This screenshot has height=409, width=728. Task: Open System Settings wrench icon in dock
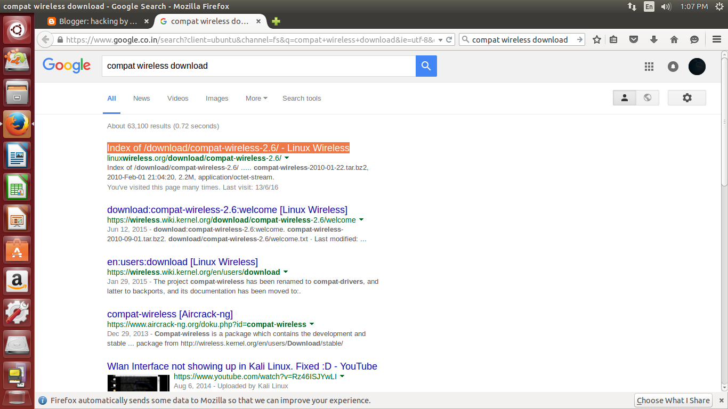point(18,313)
